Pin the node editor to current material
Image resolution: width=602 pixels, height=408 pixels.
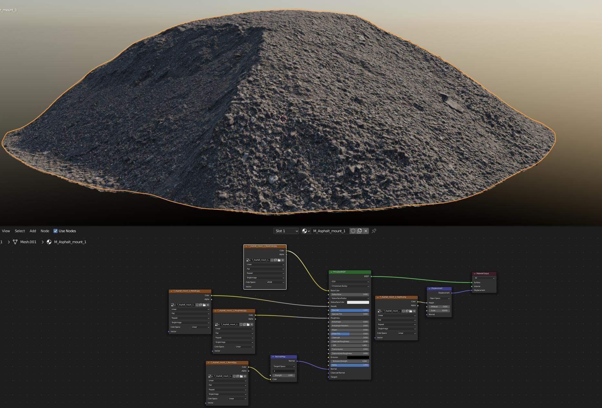[x=374, y=231]
